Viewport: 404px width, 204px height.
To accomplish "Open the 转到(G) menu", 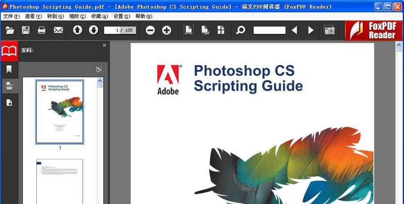I will [x=55, y=17].
